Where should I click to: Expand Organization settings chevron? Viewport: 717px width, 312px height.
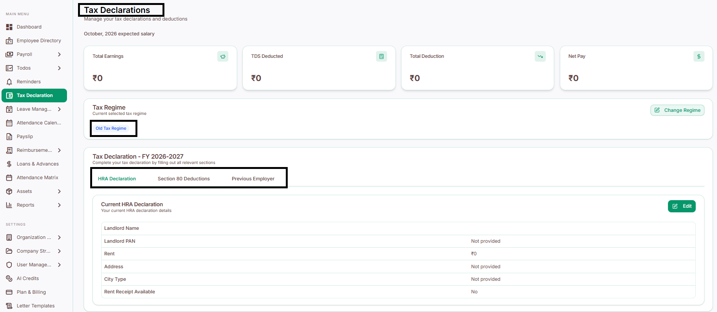point(59,237)
